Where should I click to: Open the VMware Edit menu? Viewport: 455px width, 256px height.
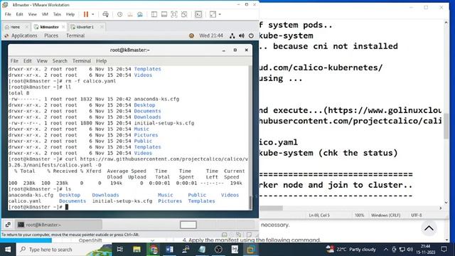pos(19,14)
